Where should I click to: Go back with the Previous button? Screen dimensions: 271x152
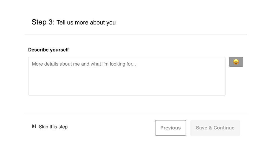[171, 128]
